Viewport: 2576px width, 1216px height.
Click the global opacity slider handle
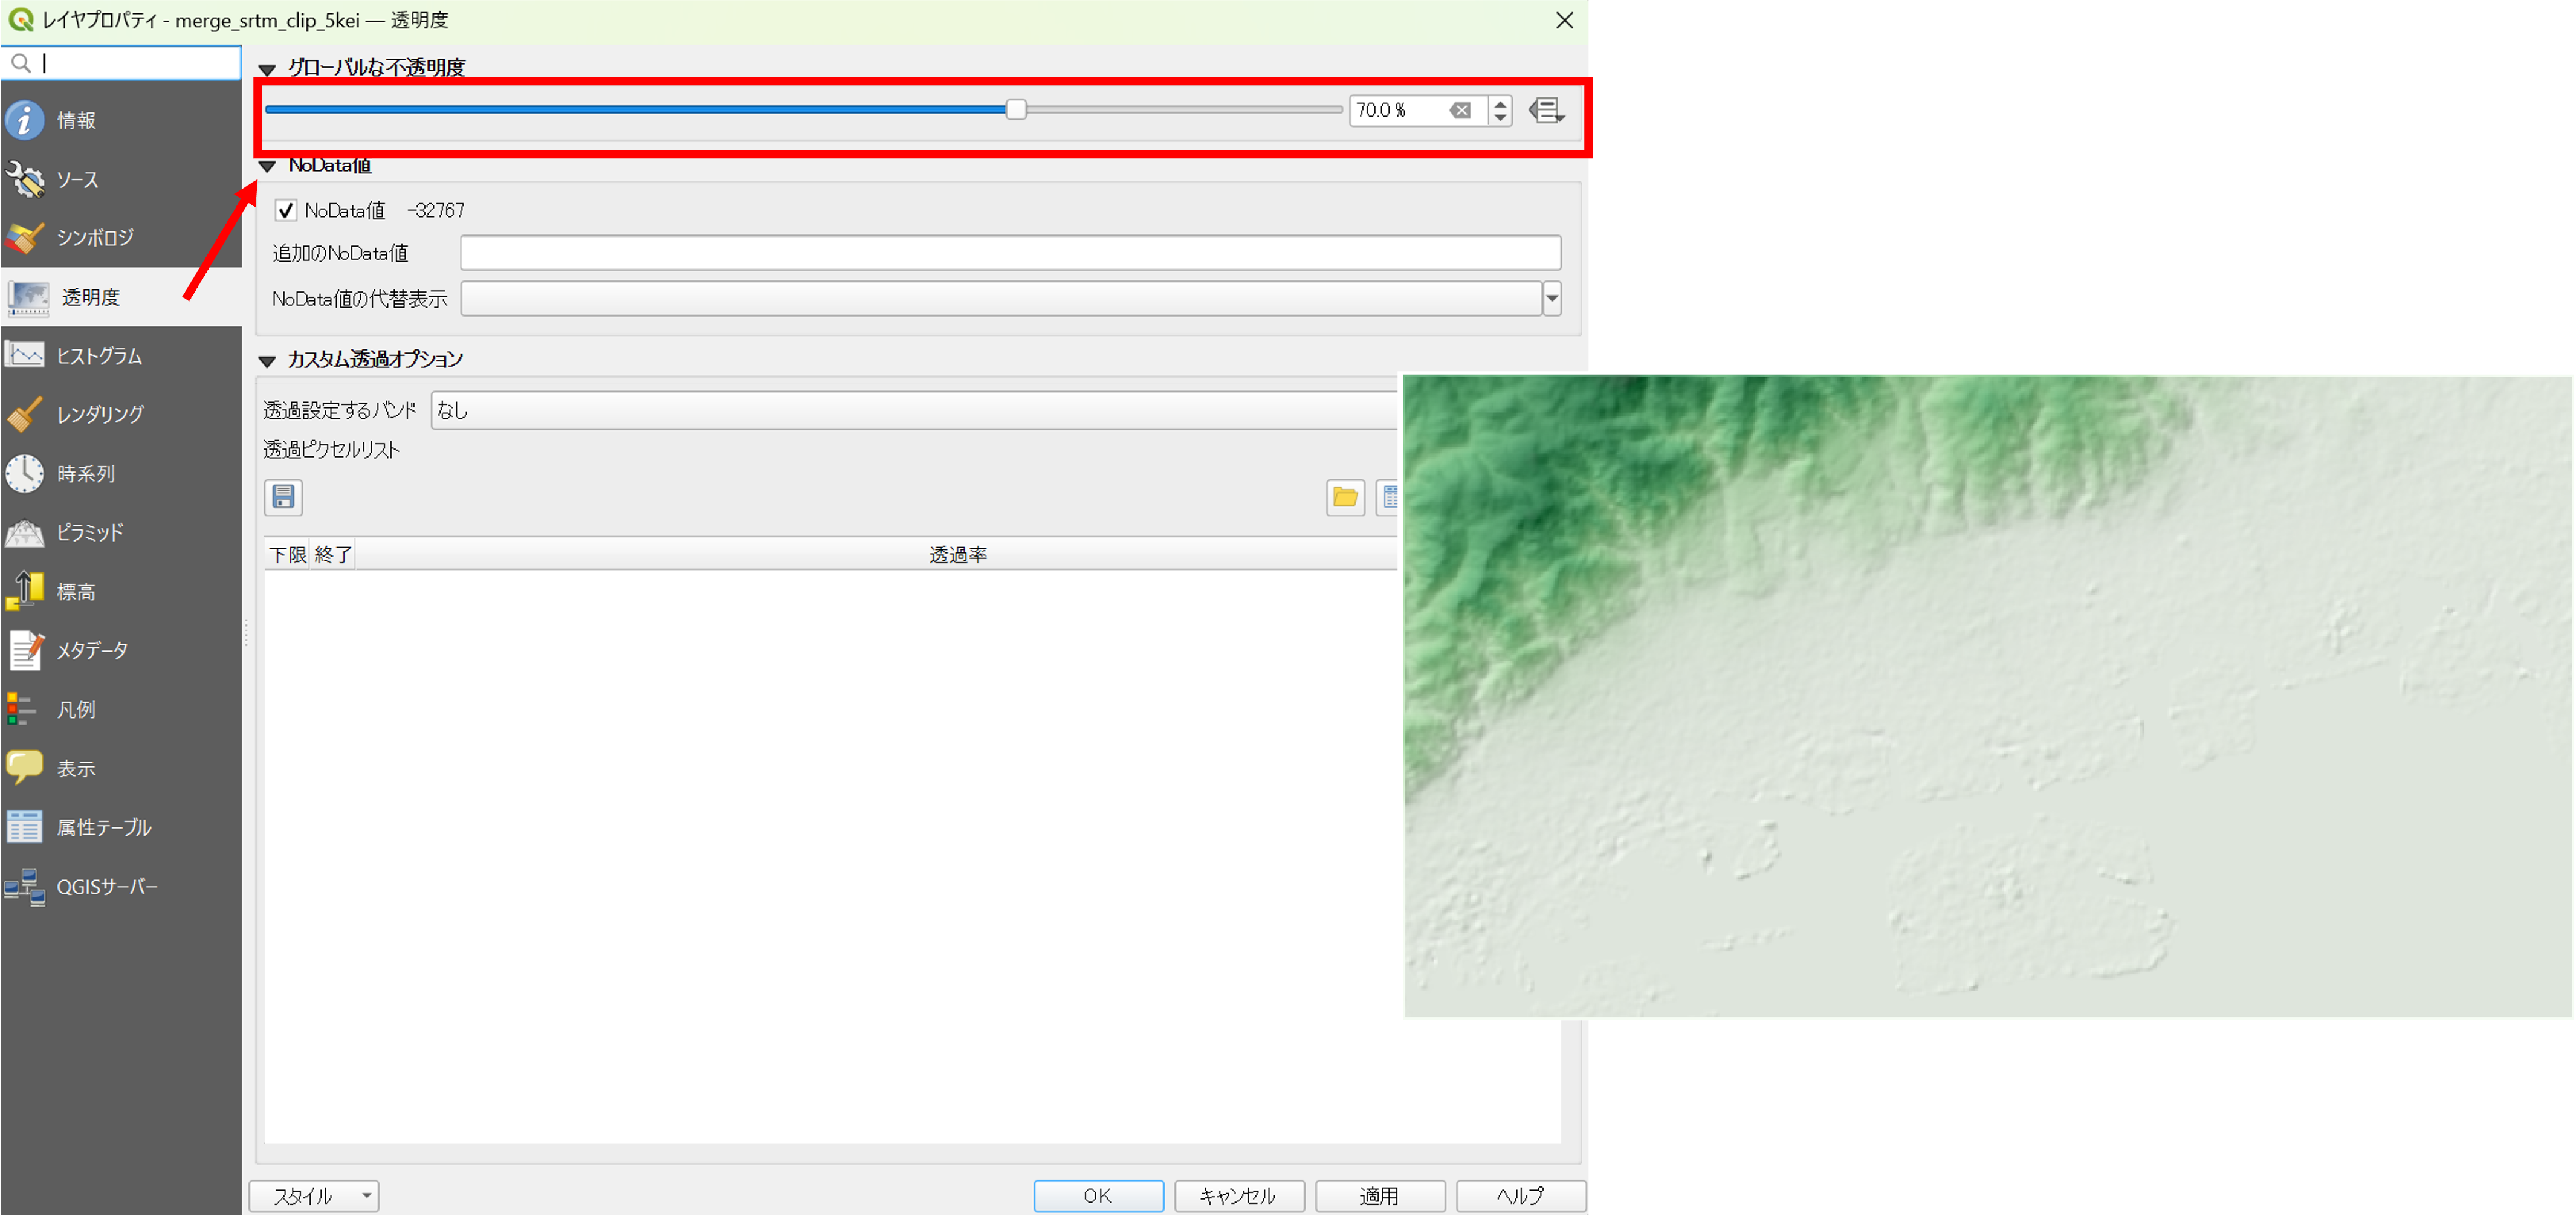pos(1016,110)
